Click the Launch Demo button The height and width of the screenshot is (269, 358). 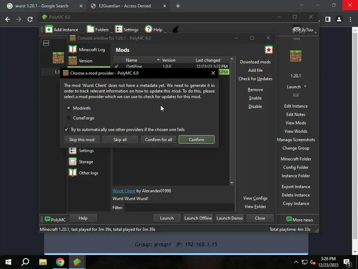pos(229,218)
